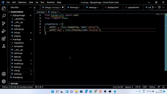Click the minimap code preview
The width and height of the screenshot is (167, 94).
point(160,14)
